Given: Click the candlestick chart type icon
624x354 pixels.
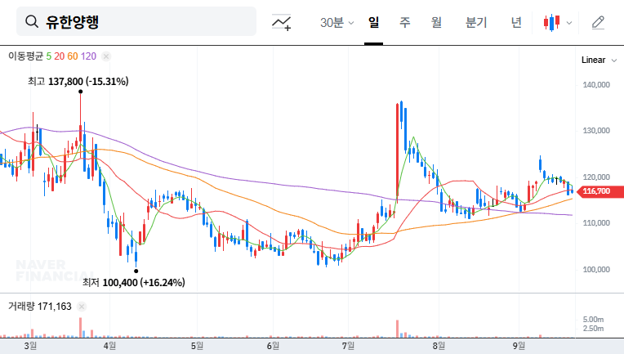Looking at the screenshot, I should [552, 22].
